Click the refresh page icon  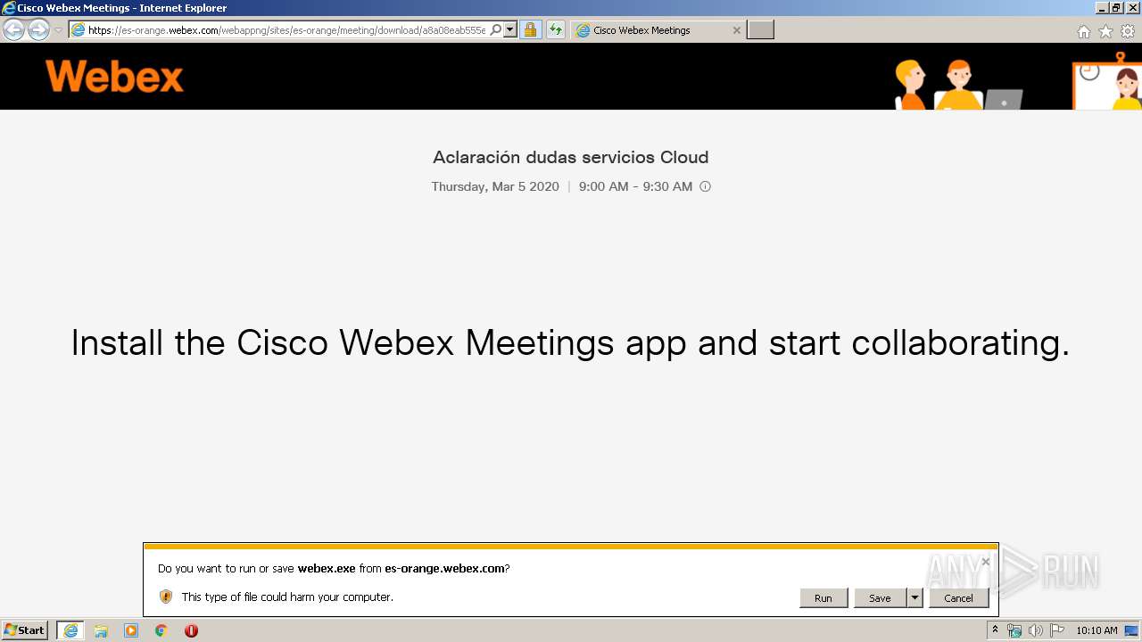pos(556,30)
